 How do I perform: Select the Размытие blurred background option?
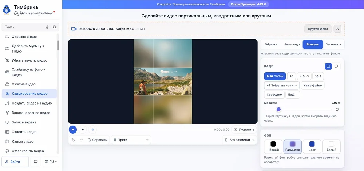pos(293,146)
